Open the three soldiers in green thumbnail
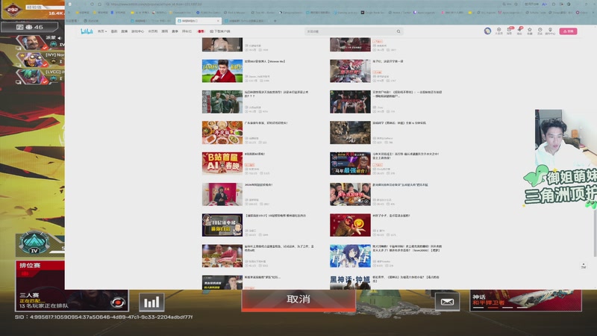The width and height of the screenshot is (597, 336). click(x=222, y=102)
